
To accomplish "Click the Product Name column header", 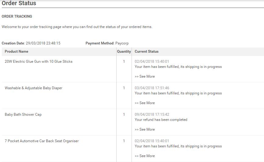I will coord(16,51).
